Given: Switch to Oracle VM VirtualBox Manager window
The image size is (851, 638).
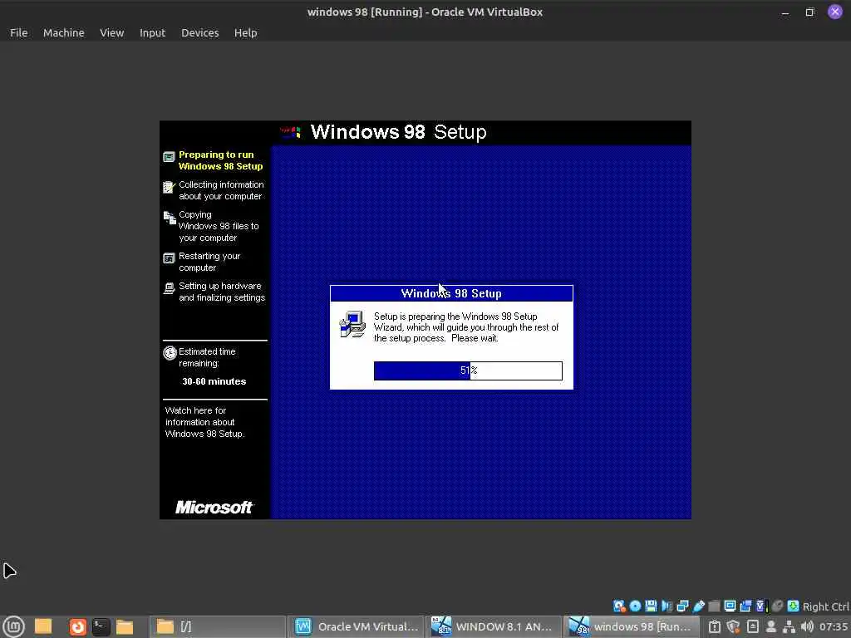Looking at the screenshot, I should 357,626.
